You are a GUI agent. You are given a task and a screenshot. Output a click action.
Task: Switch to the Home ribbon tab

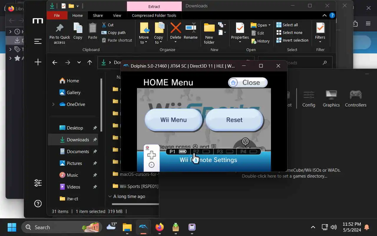(x=77, y=15)
